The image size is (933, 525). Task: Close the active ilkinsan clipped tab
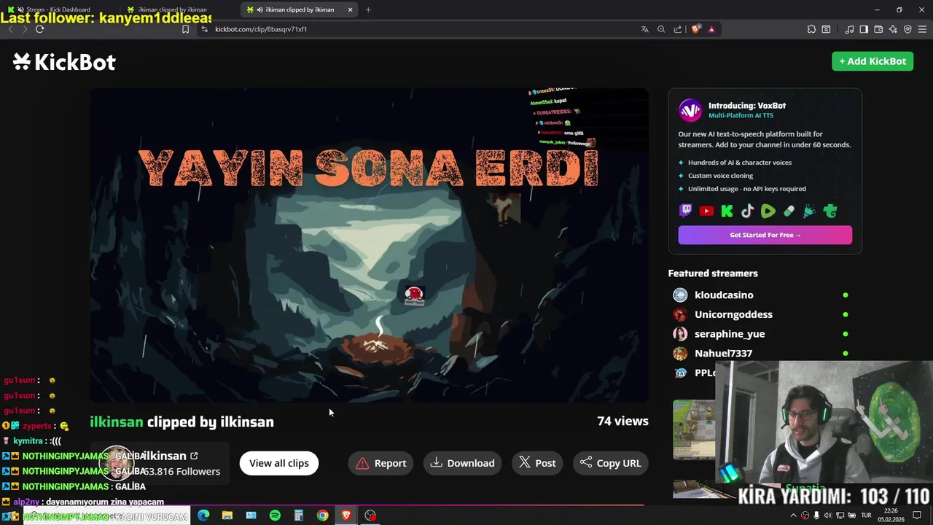[351, 9]
